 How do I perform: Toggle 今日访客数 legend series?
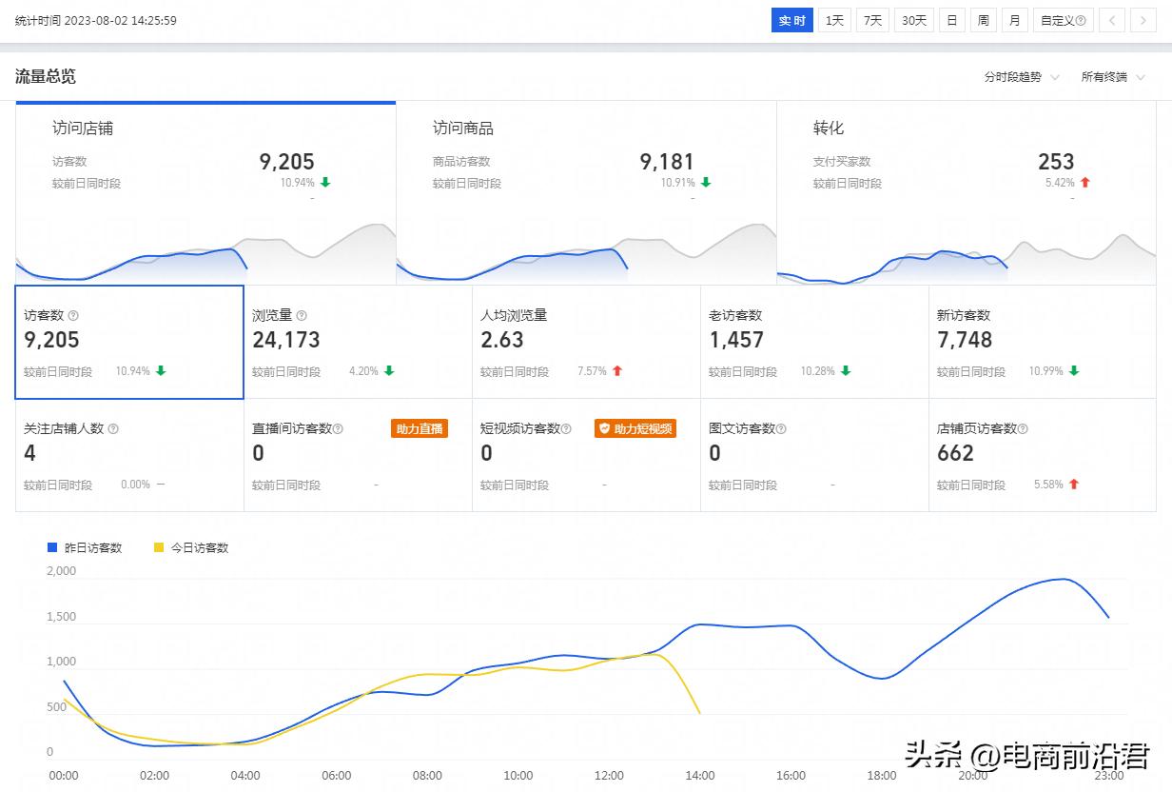[x=190, y=547]
